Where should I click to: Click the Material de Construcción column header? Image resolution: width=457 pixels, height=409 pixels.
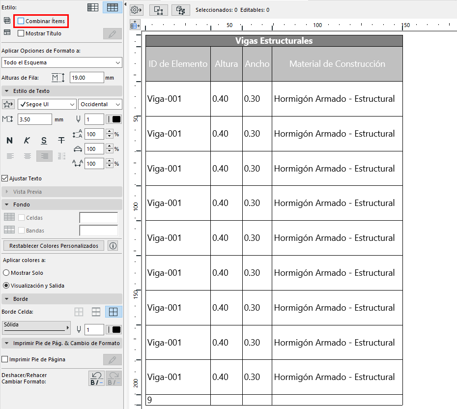pyautogui.click(x=337, y=64)
